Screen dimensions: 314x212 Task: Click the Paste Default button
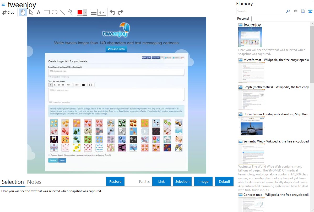click(x=224, y=181)
